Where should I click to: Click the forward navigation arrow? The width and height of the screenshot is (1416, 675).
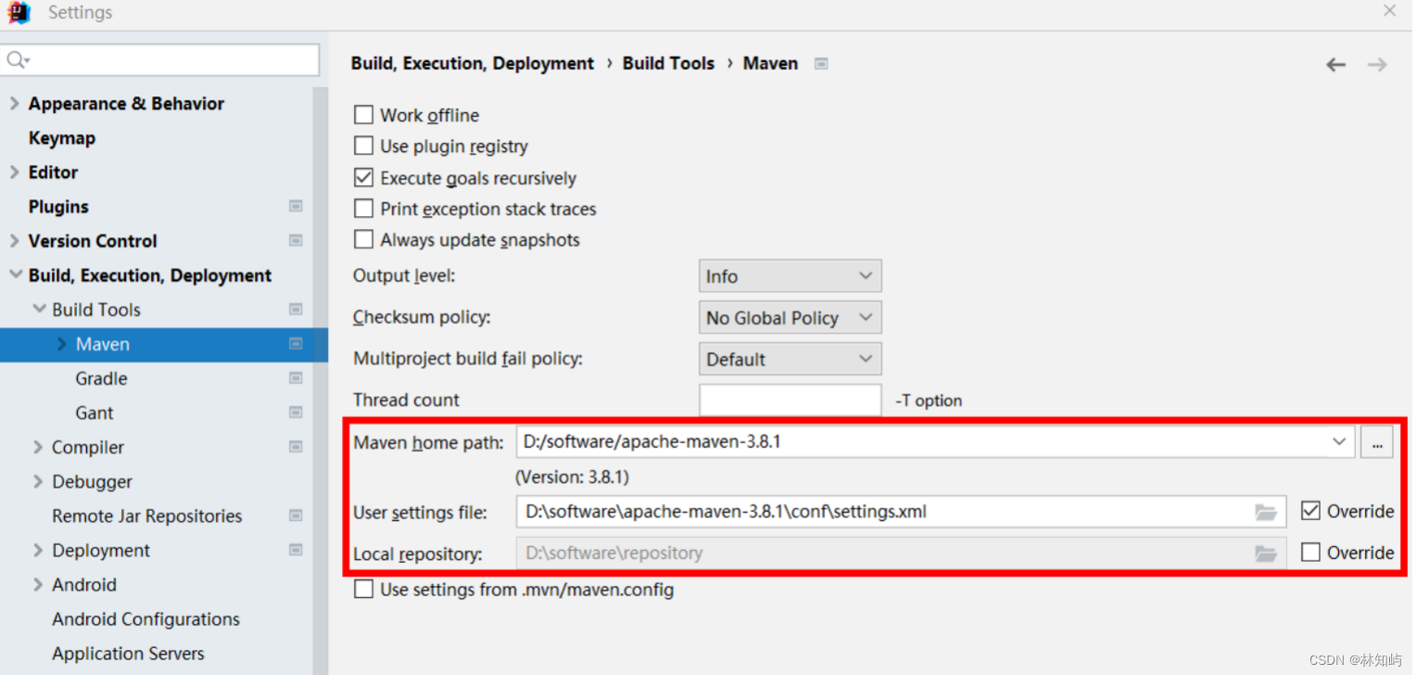point(1377,64)
